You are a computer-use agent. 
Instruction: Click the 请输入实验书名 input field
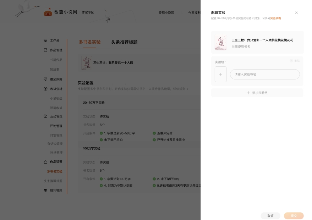click(265, 75)
